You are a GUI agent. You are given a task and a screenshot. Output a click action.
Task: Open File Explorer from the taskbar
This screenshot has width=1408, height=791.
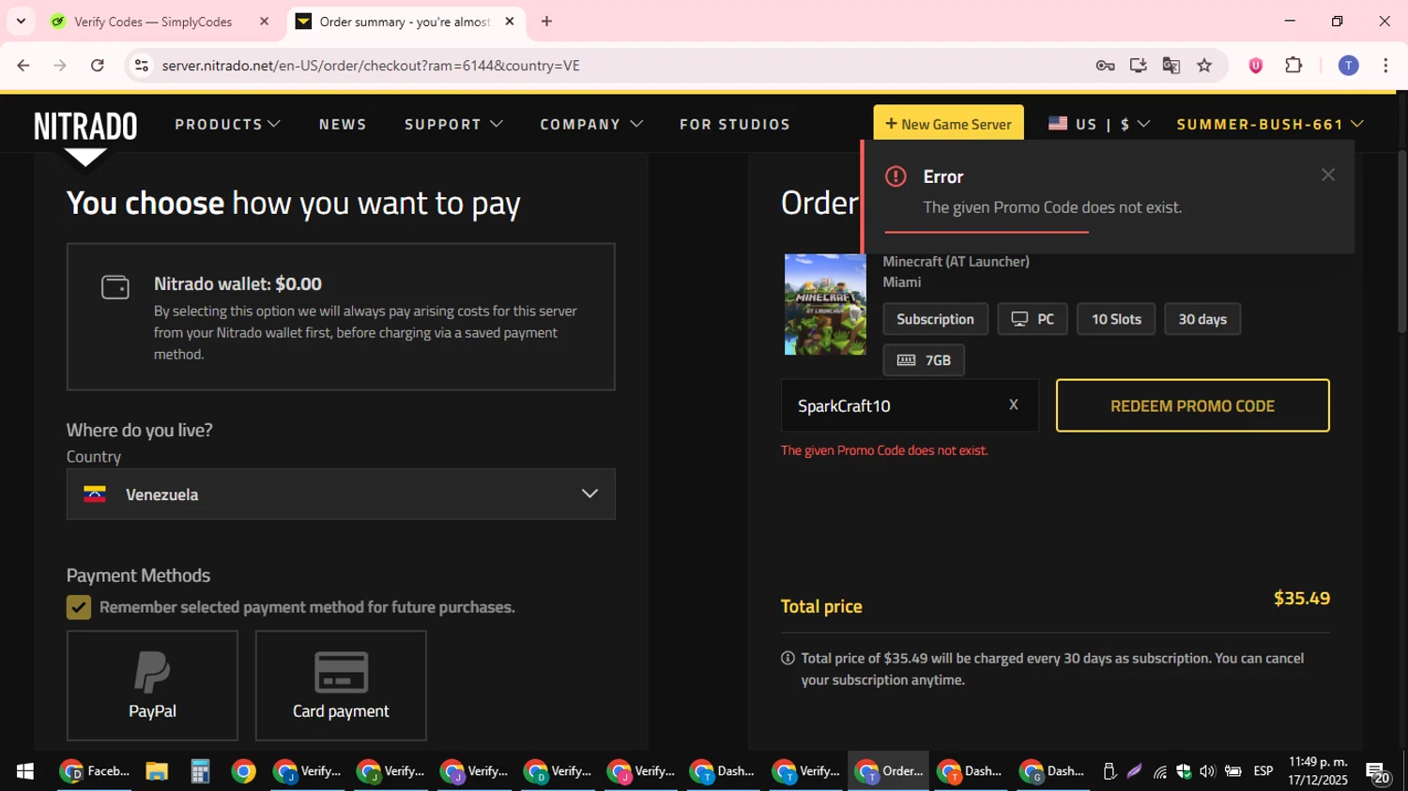[157, 771]
